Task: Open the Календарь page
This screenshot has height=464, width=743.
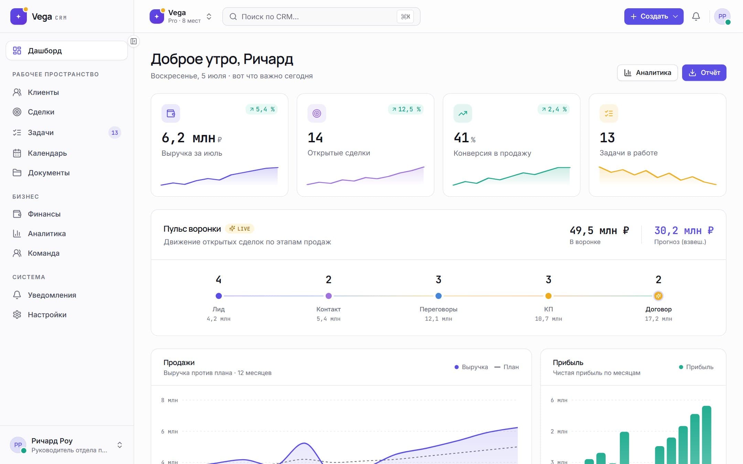Action: (x=67, y=153)
